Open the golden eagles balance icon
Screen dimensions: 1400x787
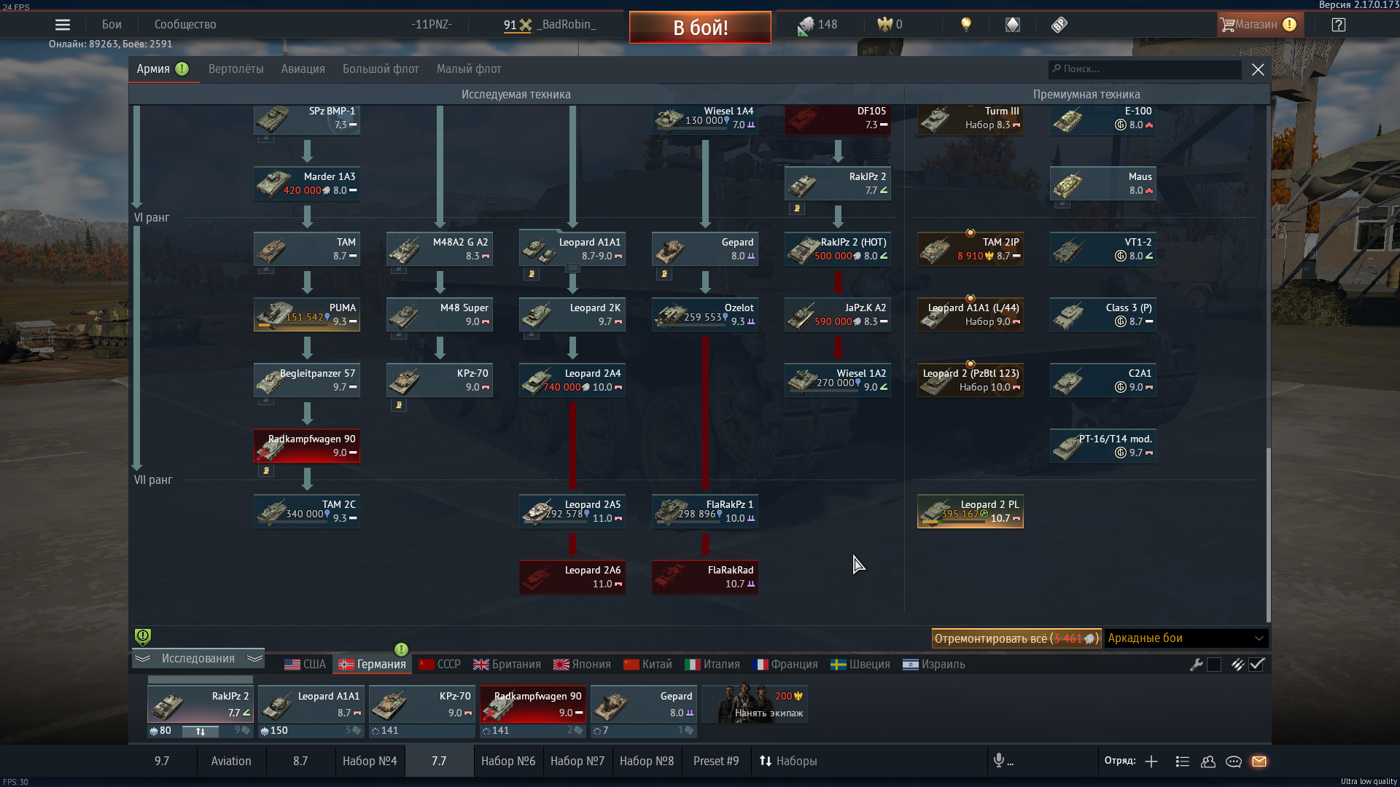(884, 25)
